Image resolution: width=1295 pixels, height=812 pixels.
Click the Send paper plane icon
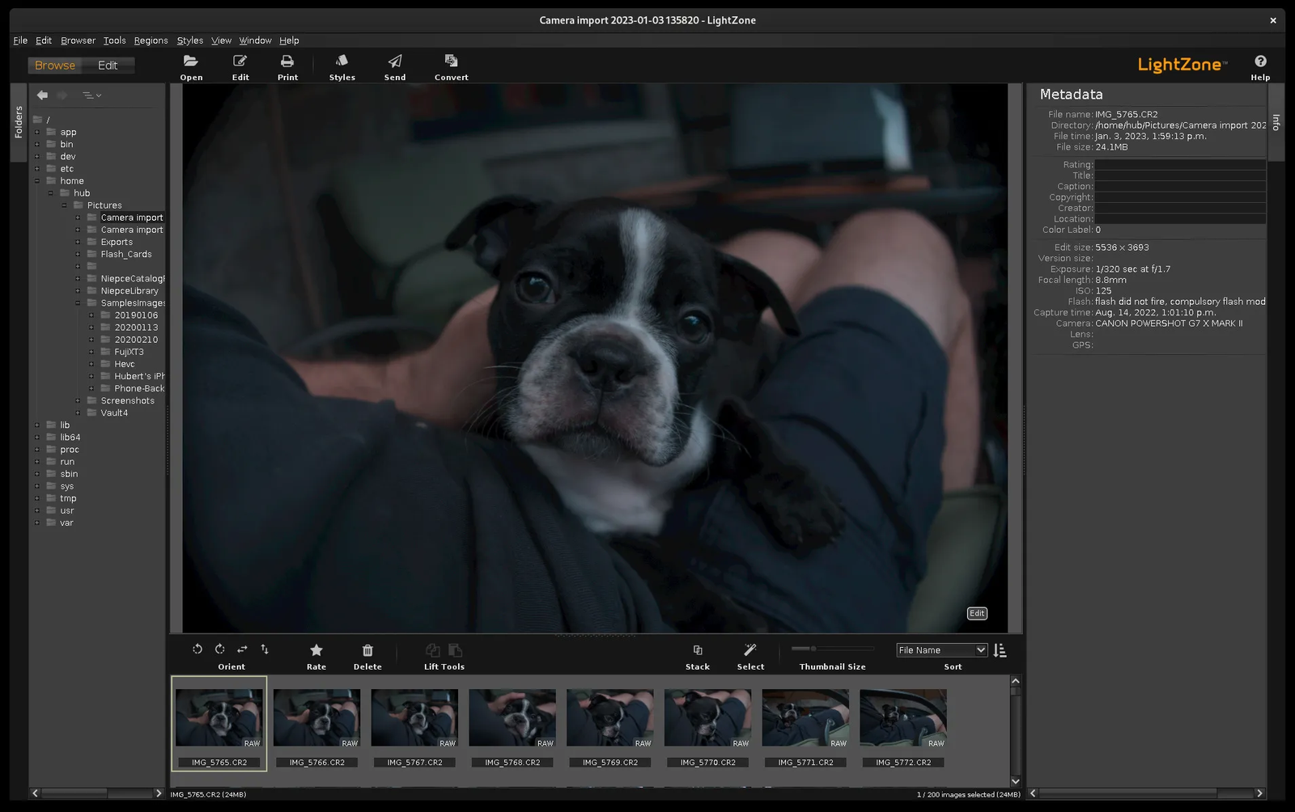click(x=395, y=61)
